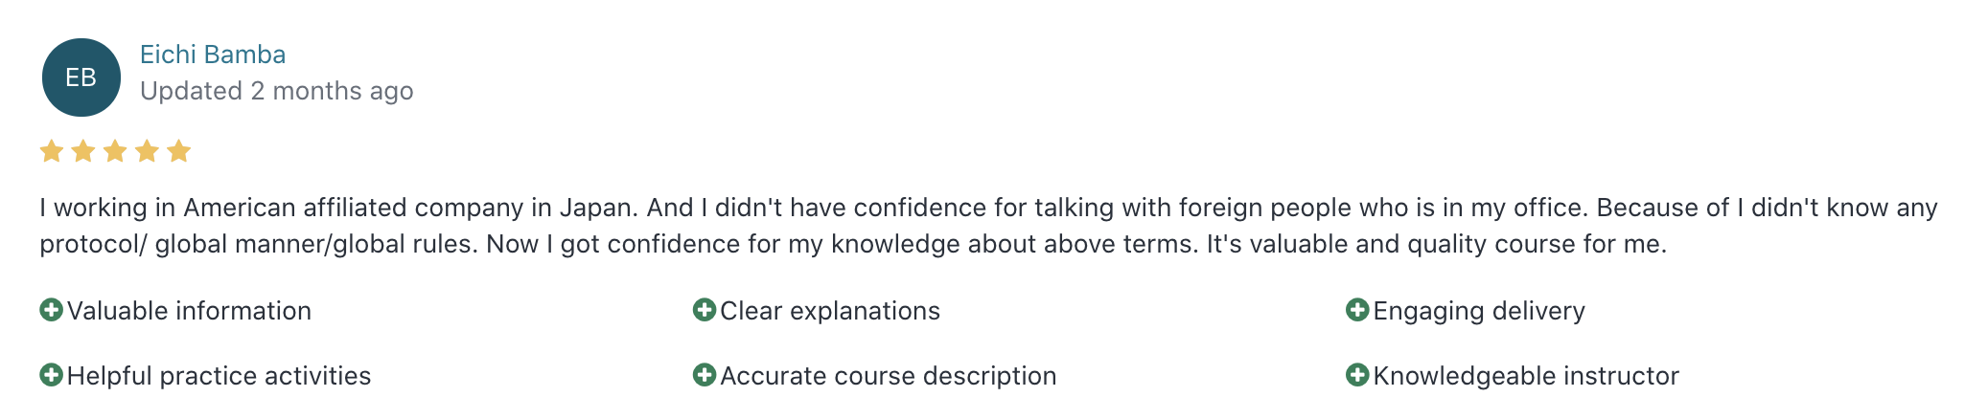Click the Updated 2 months ago timestamp

pyautogui.click(x=277, y=91)
